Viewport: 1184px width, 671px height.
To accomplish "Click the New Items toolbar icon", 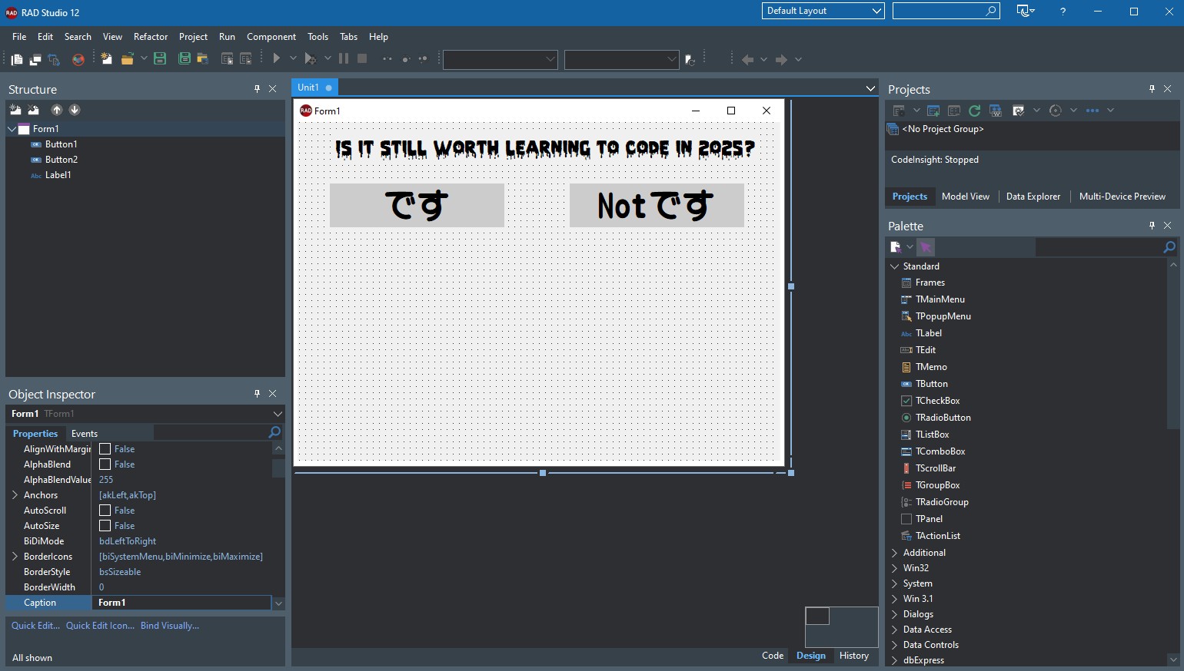I will 106,59.
